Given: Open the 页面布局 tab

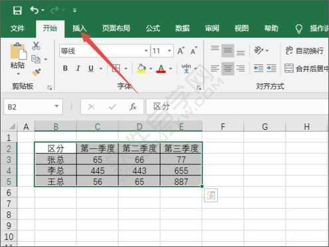Looking at the screenshot, I should (x=116, y=28).
